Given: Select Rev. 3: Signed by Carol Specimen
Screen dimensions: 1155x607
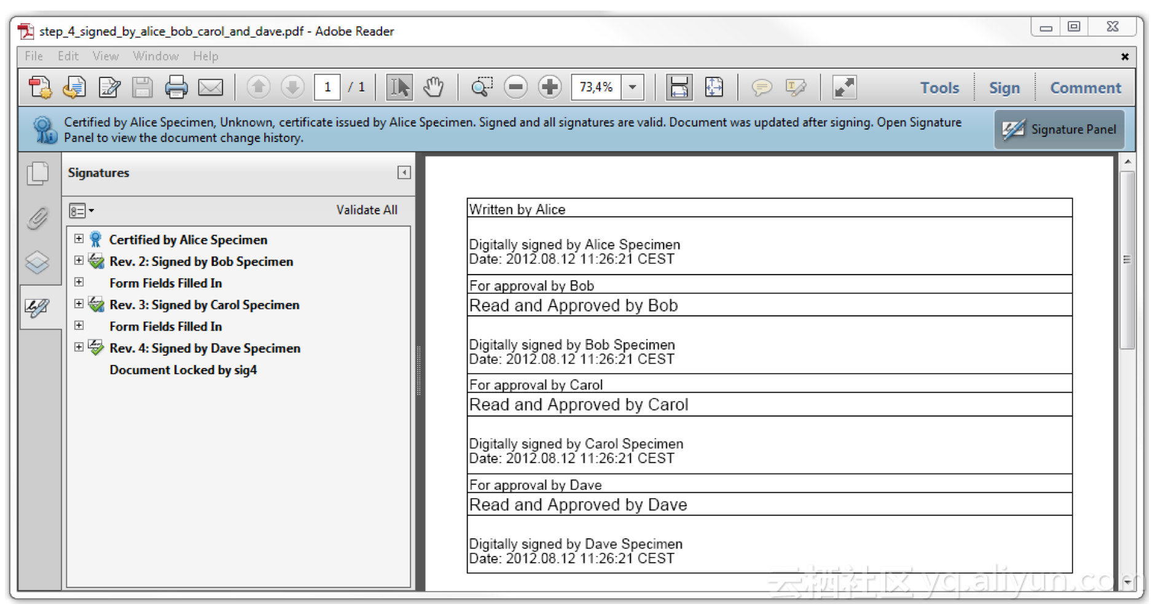Looking at the screenshot, I should [204, 305].
